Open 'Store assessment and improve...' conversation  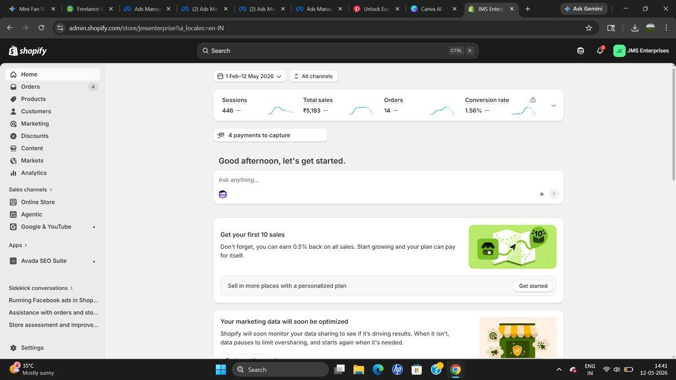[x=53, y=325]
